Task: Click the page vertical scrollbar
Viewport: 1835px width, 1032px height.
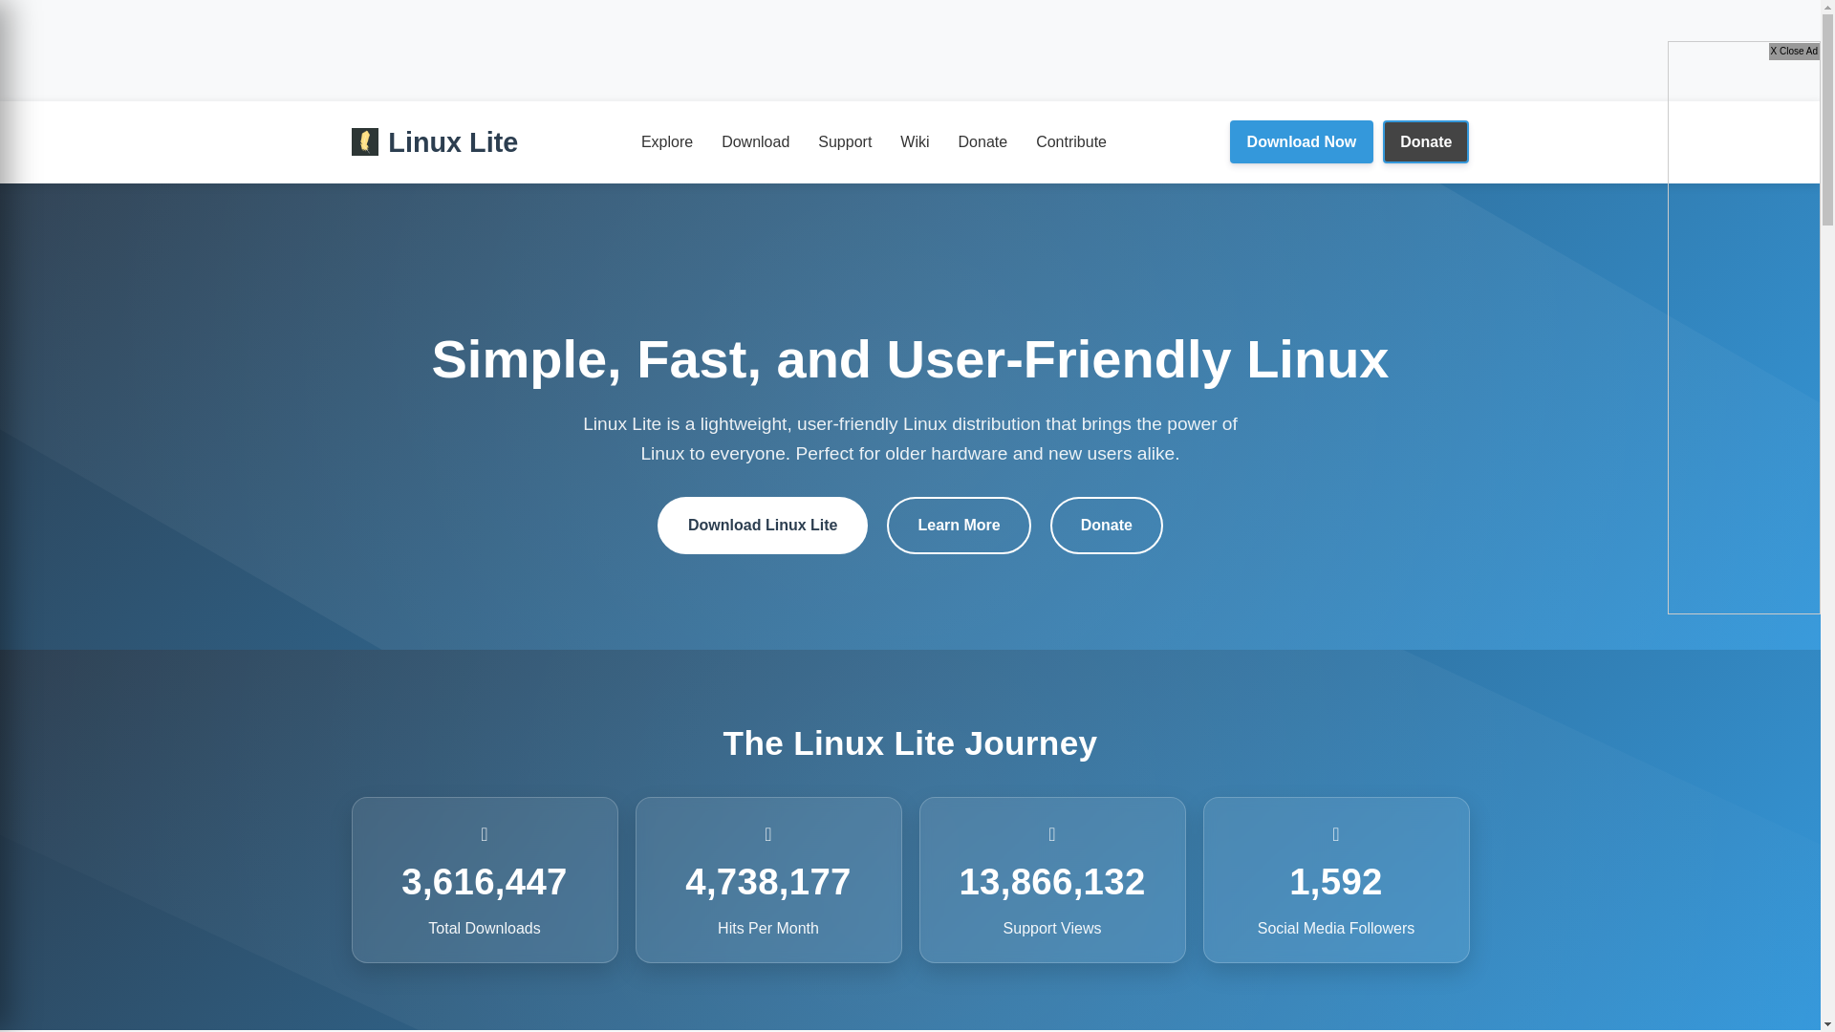Action: (1827, 516)
